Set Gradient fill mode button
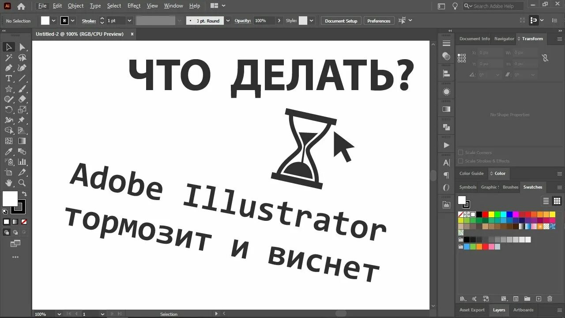The height and width of the screenshot is (318, 565). (x=15, y=222)
